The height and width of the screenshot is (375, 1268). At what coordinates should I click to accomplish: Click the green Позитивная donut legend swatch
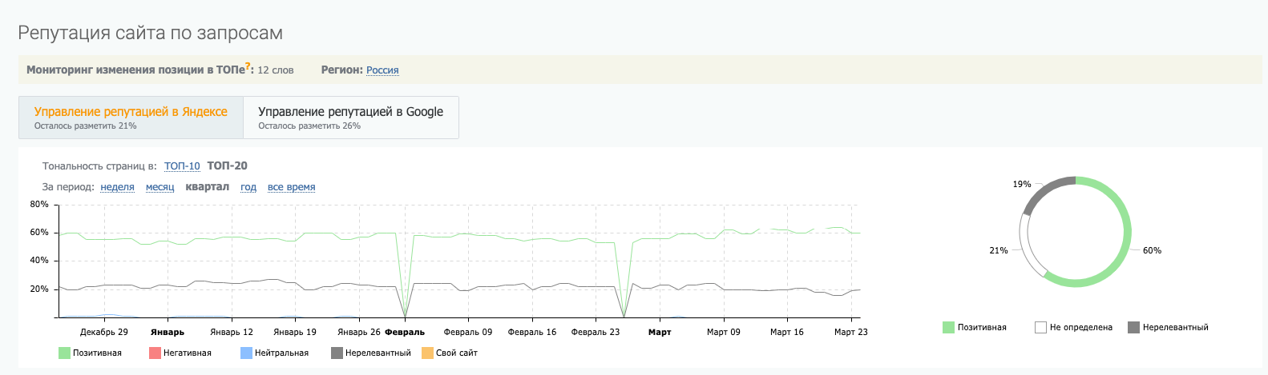[x=949, y=327]
